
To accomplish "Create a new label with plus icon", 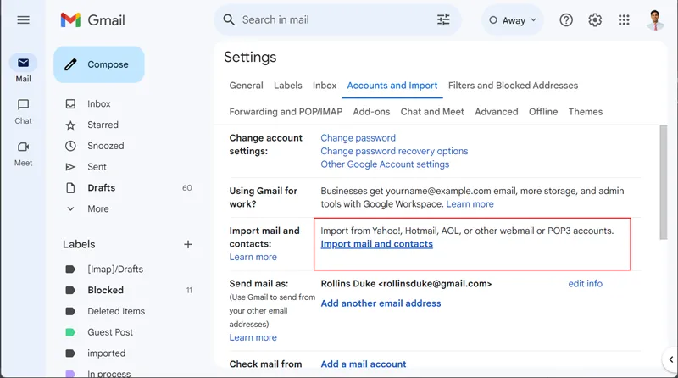I will [188, 244].
